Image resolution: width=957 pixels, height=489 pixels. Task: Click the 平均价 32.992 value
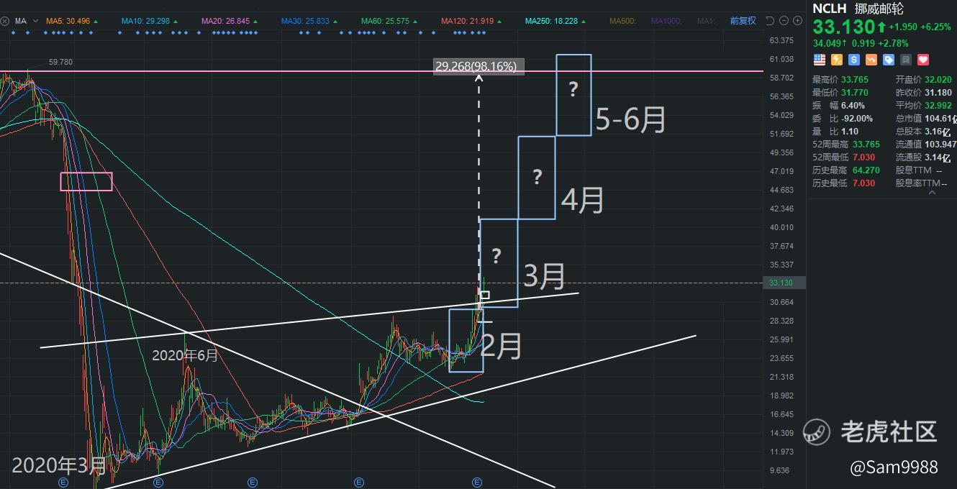click(x=938, y=106)
